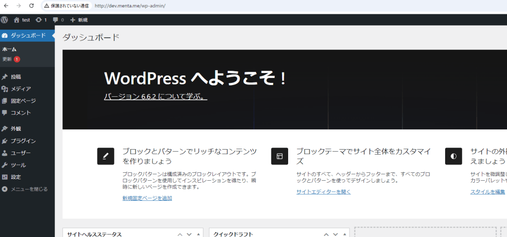The width and height of the screenshot is (507, 237).
Task: Reload the page with browser refresh icon
Action: 32,6
